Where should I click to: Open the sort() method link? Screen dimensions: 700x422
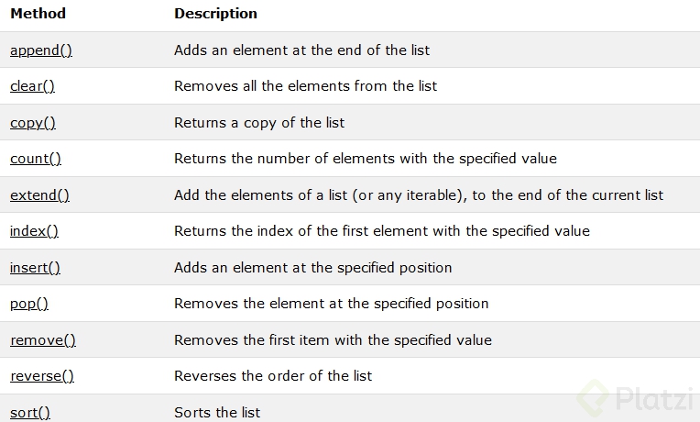point(30,413)
